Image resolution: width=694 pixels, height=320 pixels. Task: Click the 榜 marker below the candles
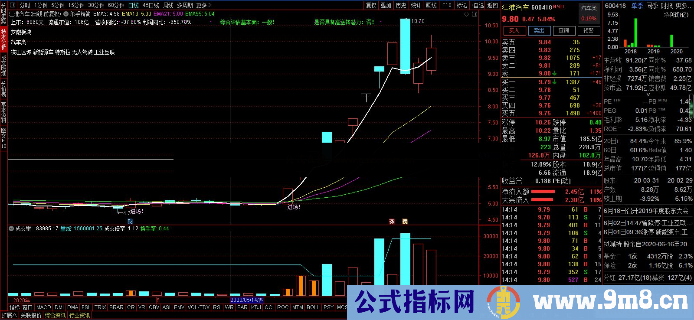pos(405,222)
